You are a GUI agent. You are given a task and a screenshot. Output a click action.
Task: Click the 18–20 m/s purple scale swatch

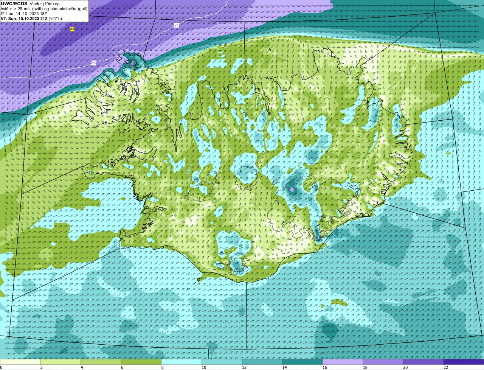tap(383, 362)
